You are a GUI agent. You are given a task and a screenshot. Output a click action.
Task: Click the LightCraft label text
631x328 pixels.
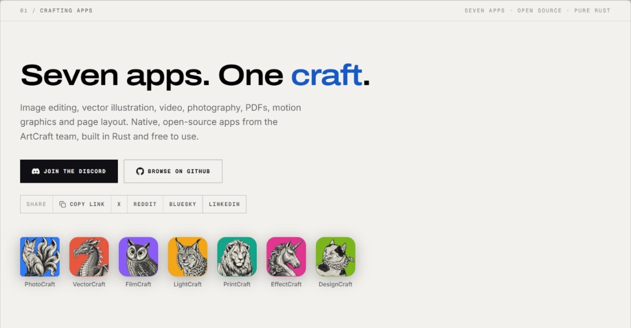(188, 284)
